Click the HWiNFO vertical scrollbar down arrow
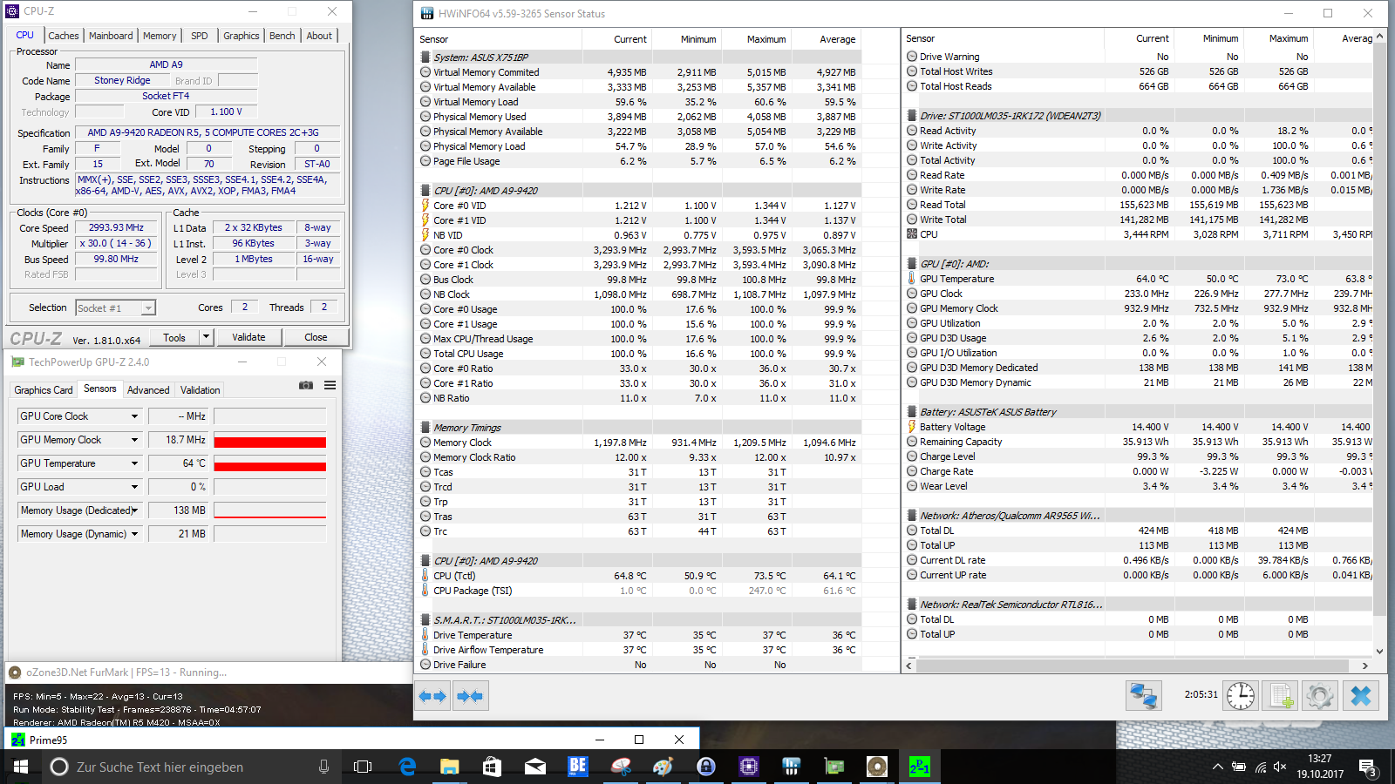The height and width of the screenshot is (784, 1395). 1379,651
